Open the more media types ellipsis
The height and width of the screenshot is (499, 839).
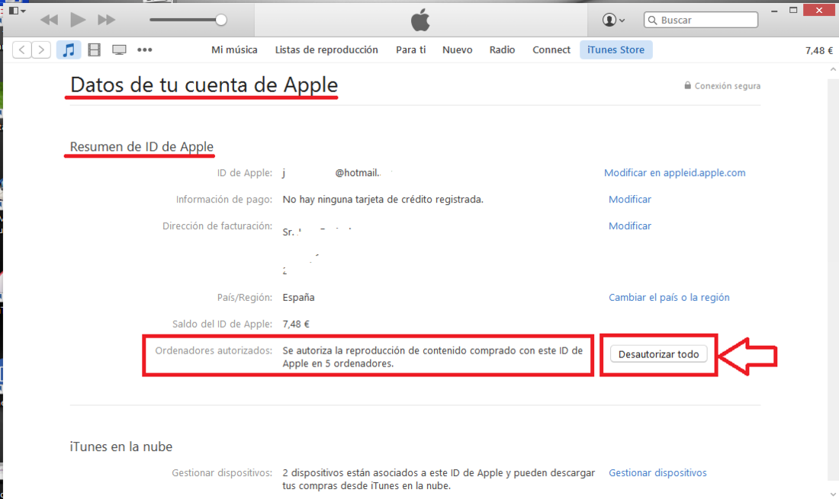pos(144,50)
